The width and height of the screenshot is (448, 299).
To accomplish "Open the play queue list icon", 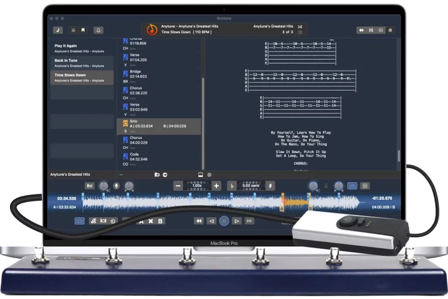I will tap(300, 32).
